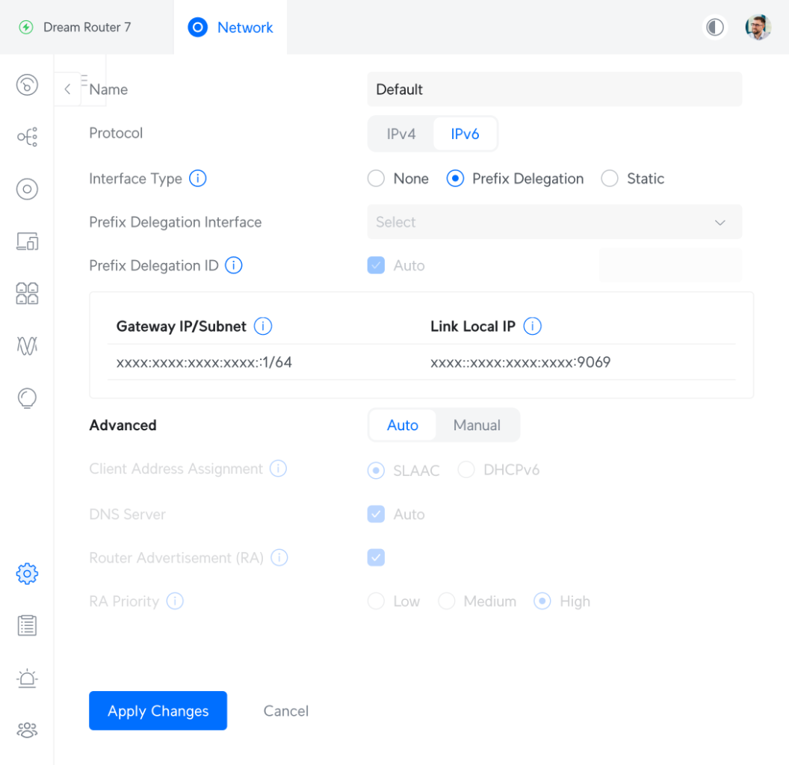Click the Prefix Delegation ID input box
789x765 pixels.
pyautogui.click(x=670, y=265)
